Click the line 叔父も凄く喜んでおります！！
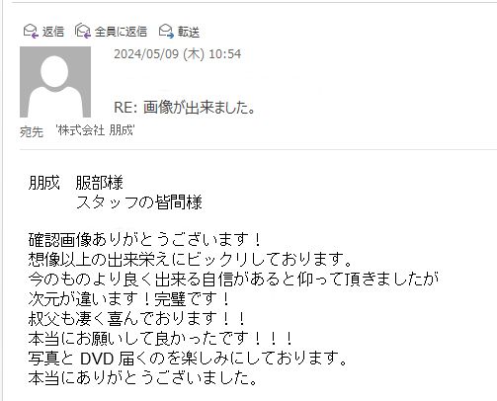The height and width of the screenshot is (401, 497). [x=137, y=318]
